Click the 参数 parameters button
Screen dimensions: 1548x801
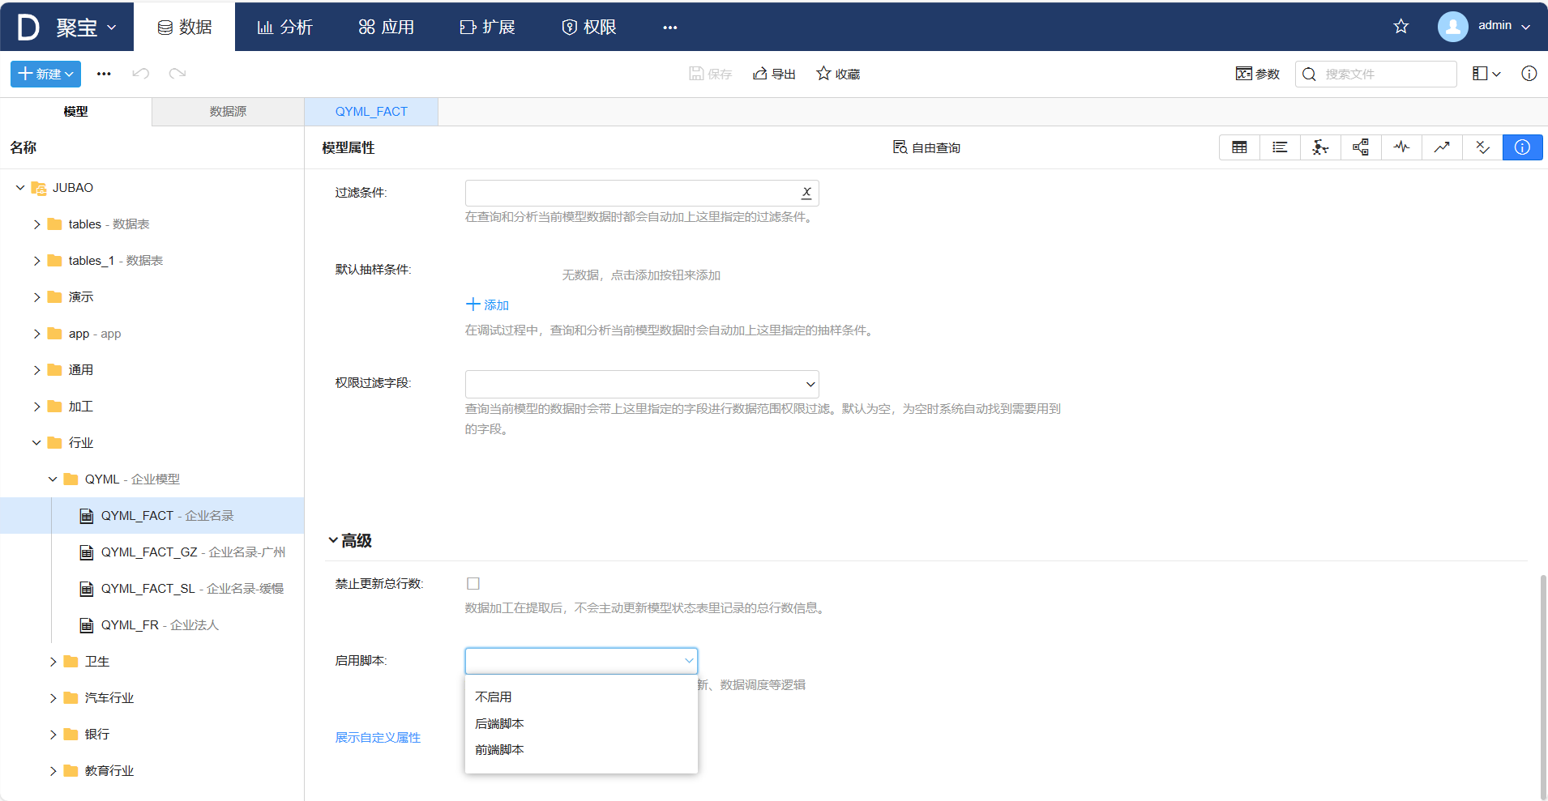(x=1257, y=74)
